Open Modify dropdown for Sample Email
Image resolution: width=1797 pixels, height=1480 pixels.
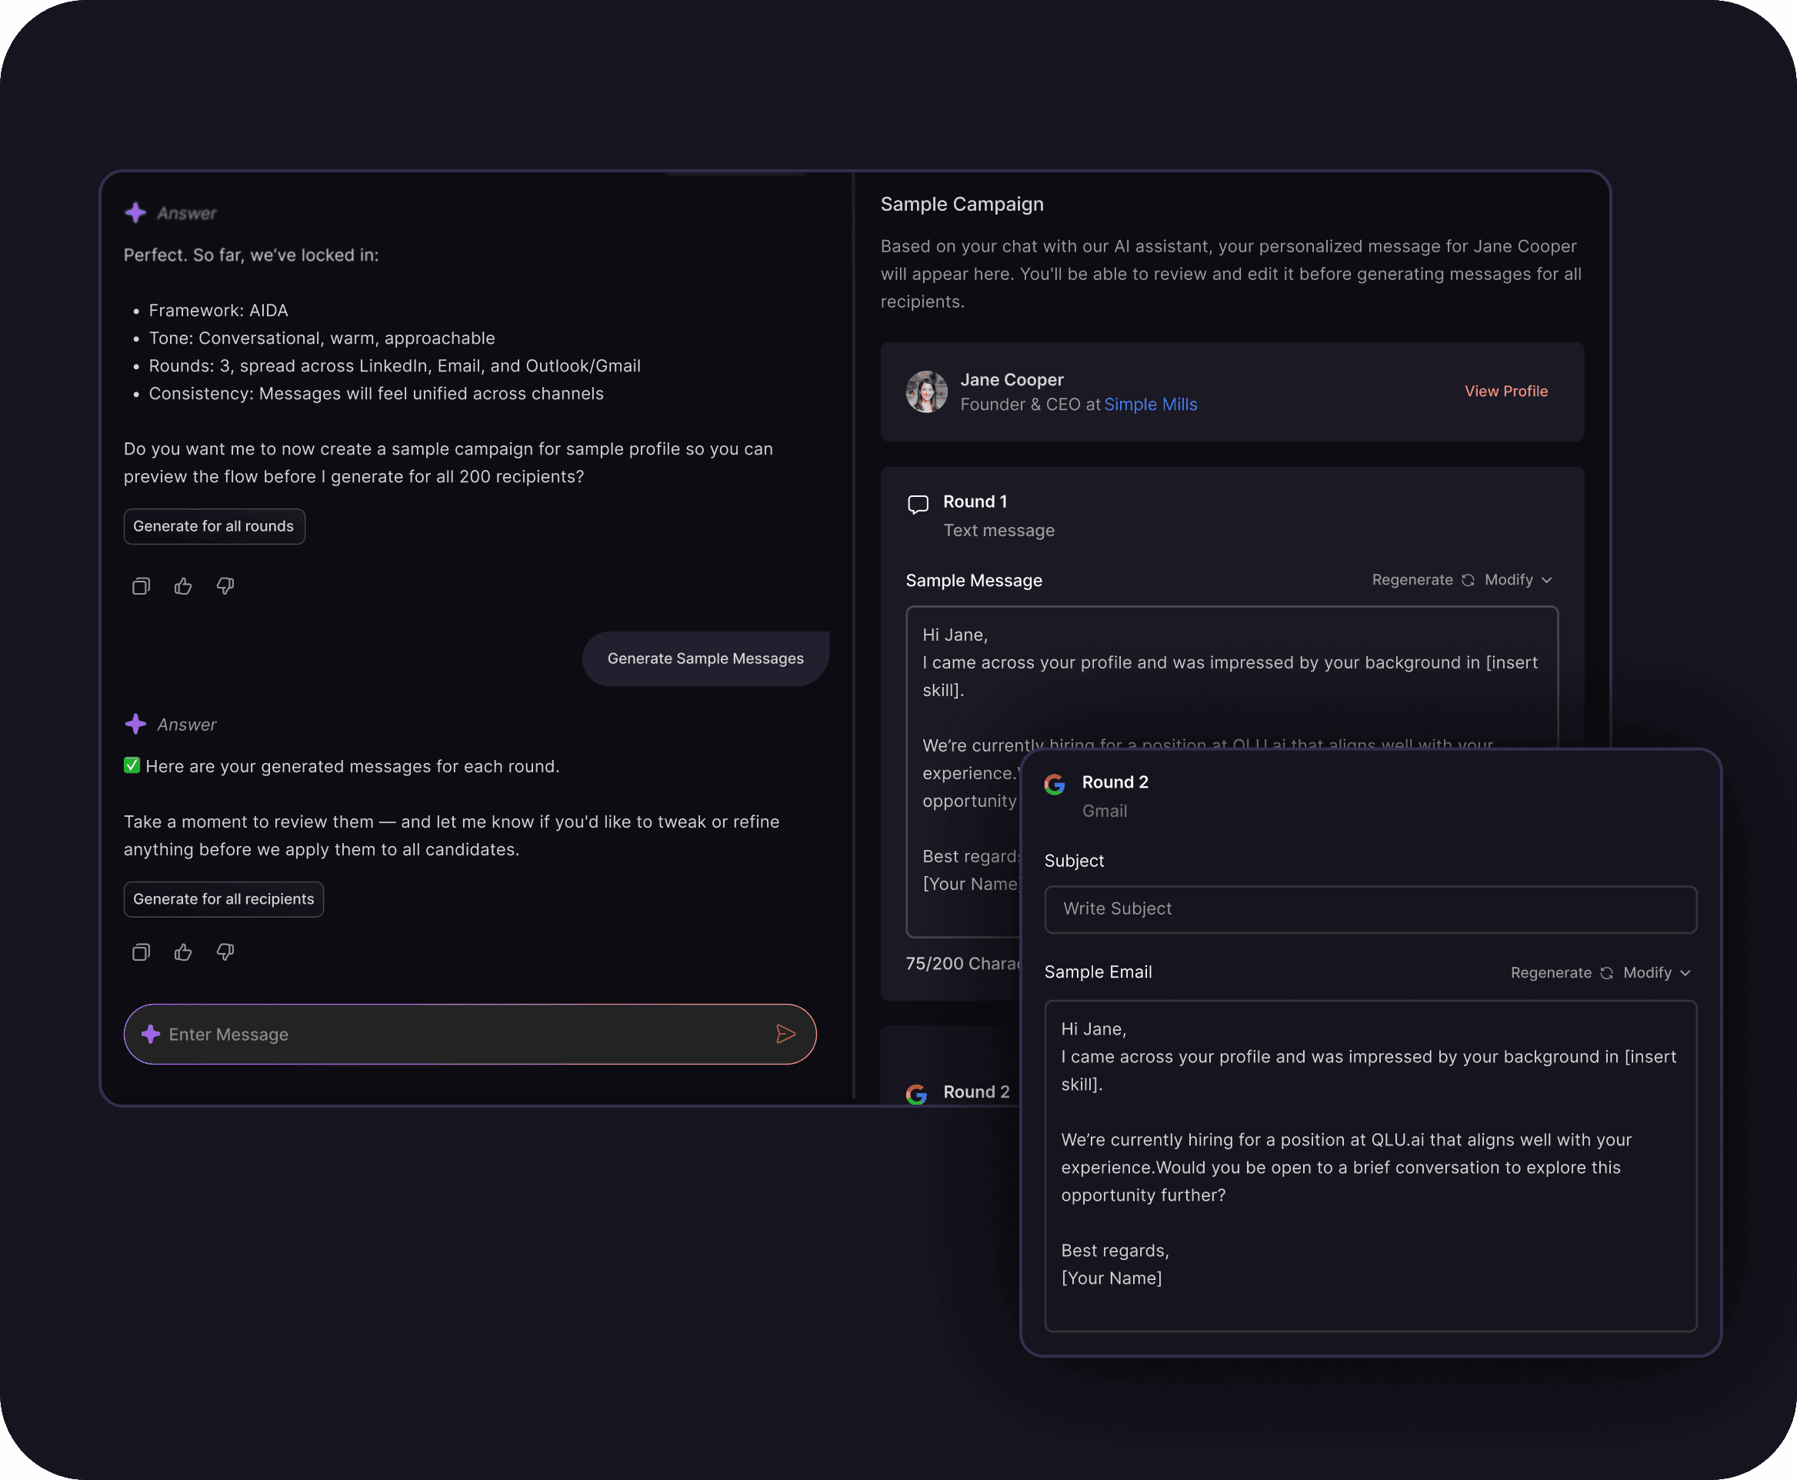tap(1657, 973)
